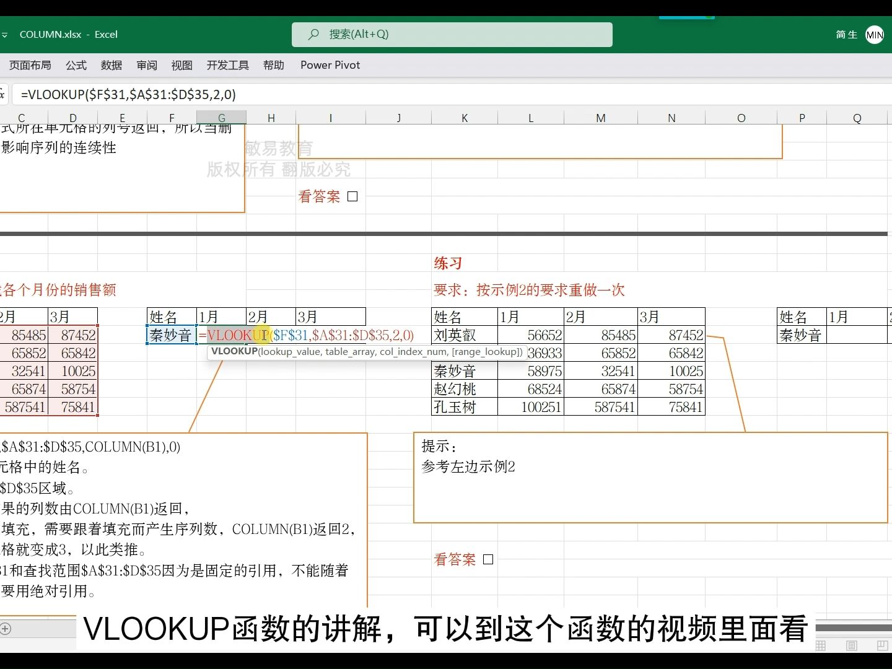
Task: Click the search magnifier icon in title bar
Action: (x=313, y=34)
